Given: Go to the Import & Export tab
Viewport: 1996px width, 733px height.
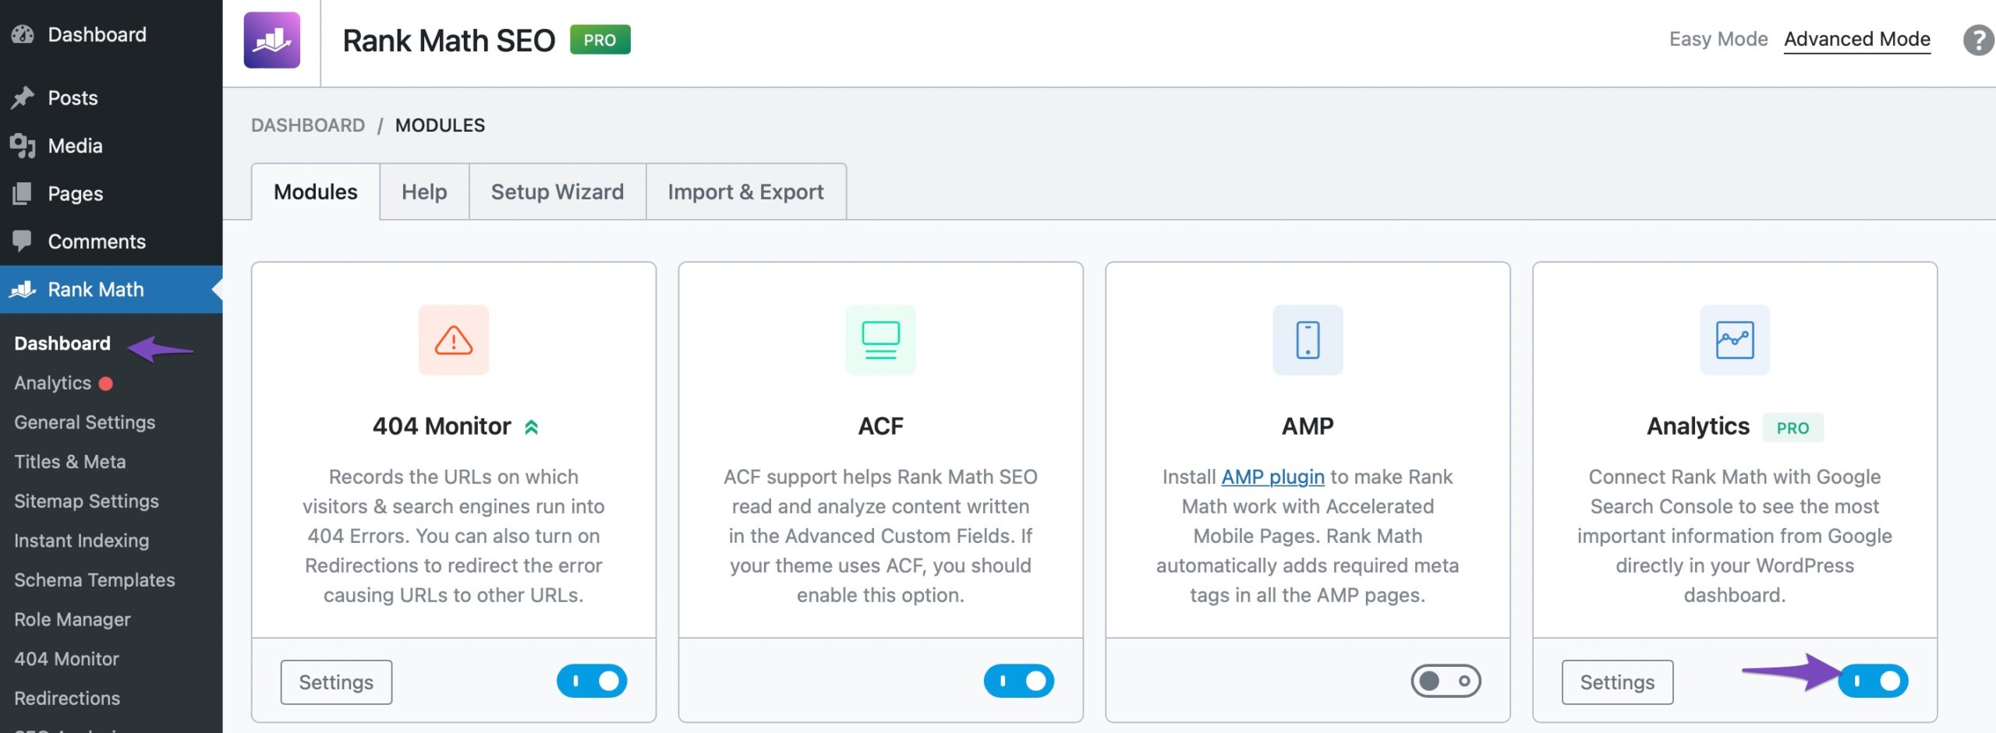Looking at the screenshot, I should [x=746, y=192].
